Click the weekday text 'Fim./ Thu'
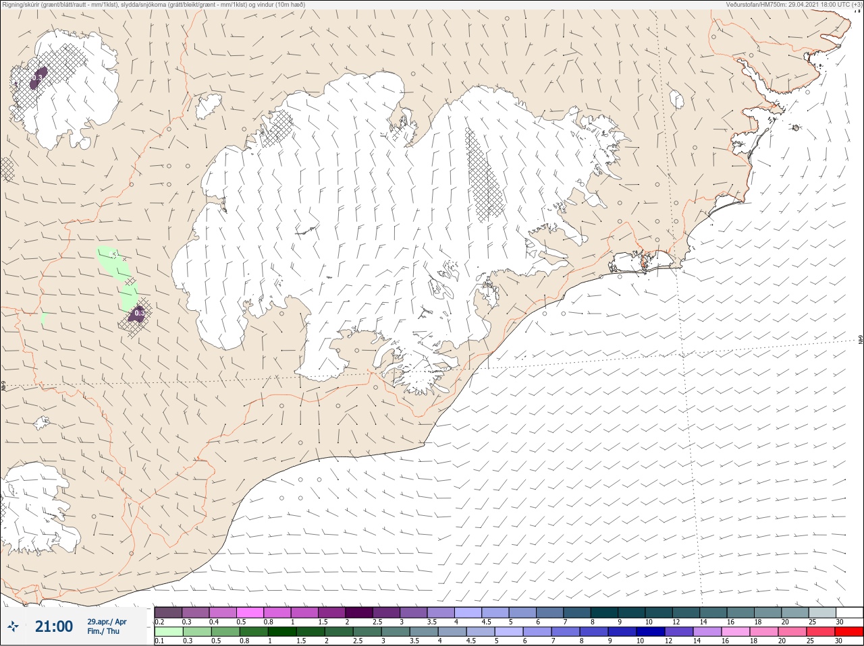 [103, 631]
